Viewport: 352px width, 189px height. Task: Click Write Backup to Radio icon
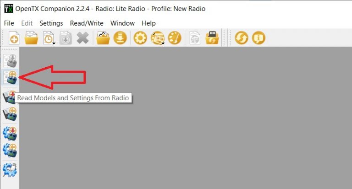(x=10, y=97)
